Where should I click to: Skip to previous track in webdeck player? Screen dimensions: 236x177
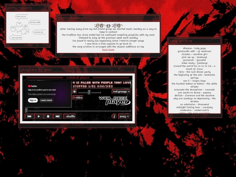29,116
